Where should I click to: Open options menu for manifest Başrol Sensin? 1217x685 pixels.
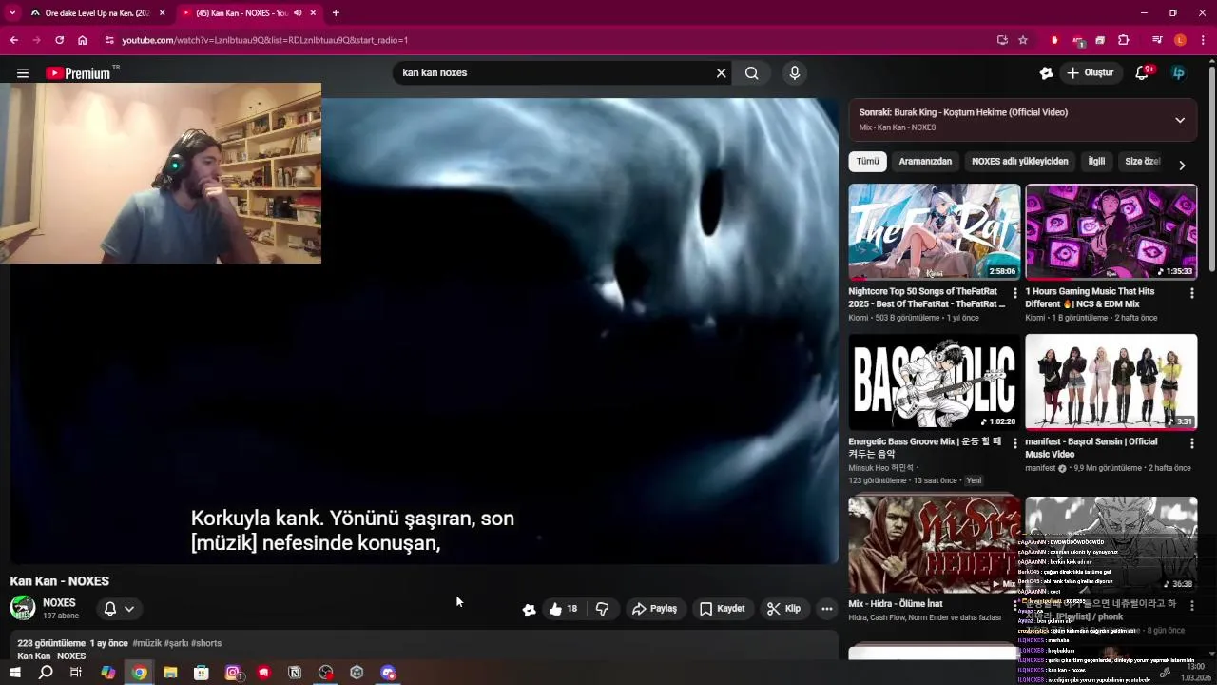(x=1191, y=443)
